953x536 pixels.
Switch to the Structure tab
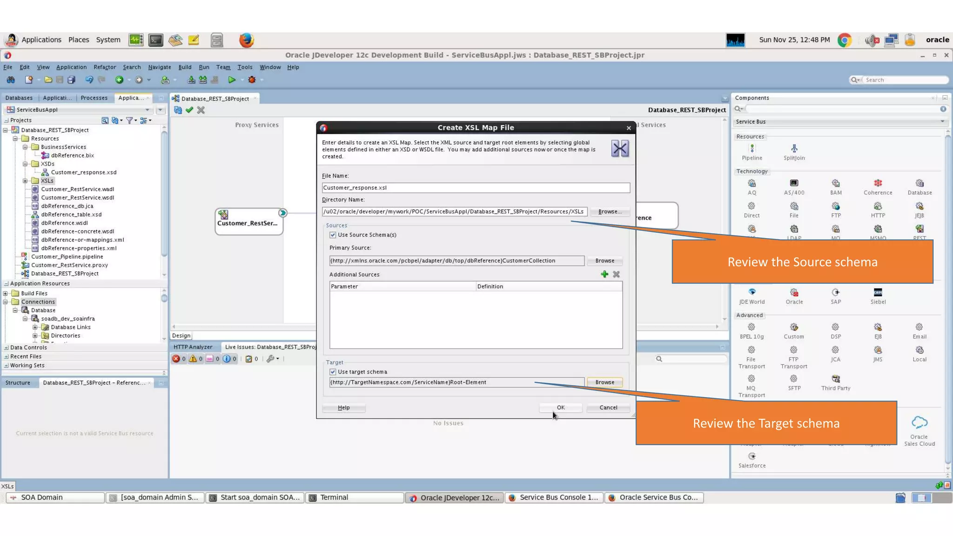18,383
